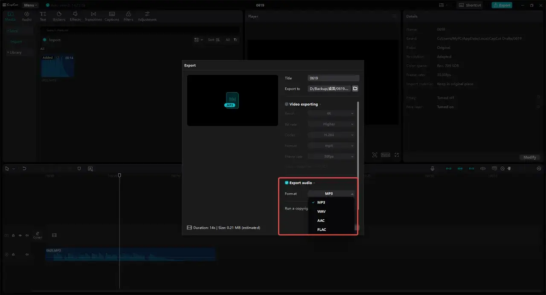Open the Bit rate Higher dropdown
Viewport: 546px width, 295px height.
(x=331, y=124)
